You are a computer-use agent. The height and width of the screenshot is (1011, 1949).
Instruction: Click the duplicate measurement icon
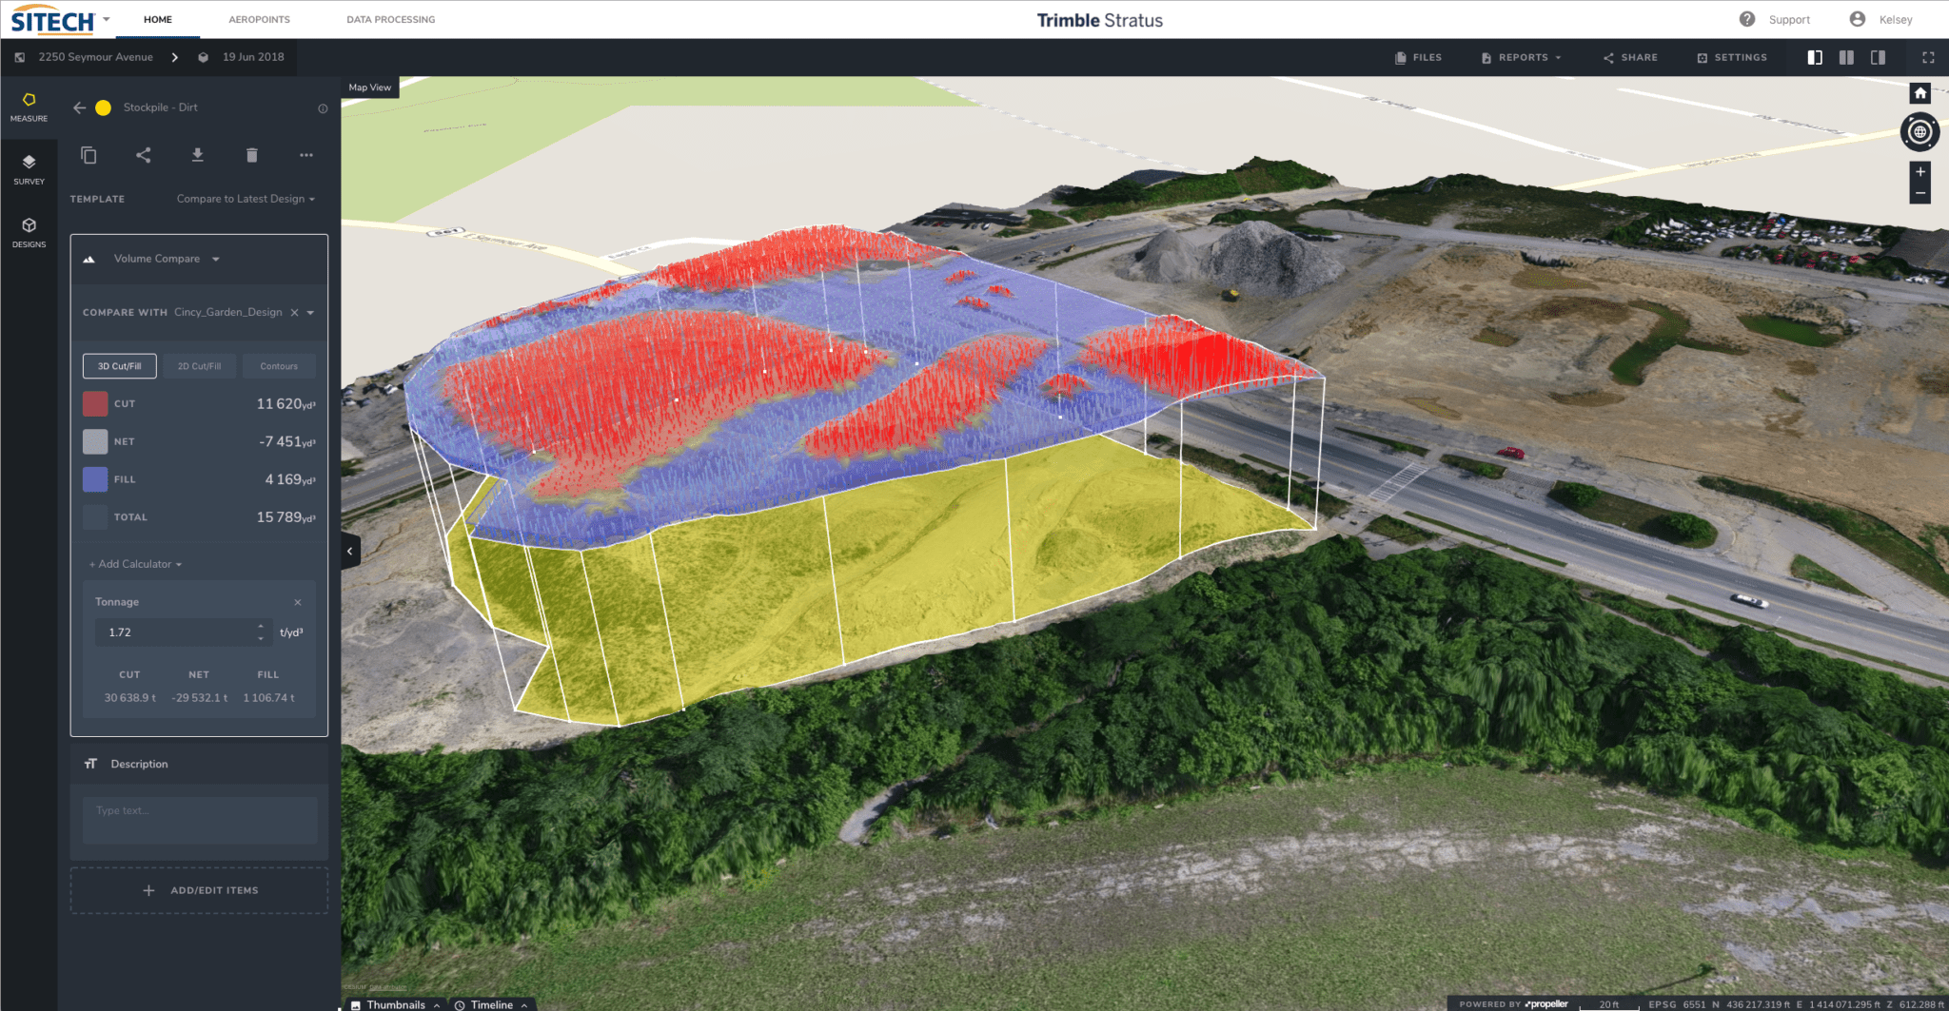pyautogui.click(x=89, y=155)
